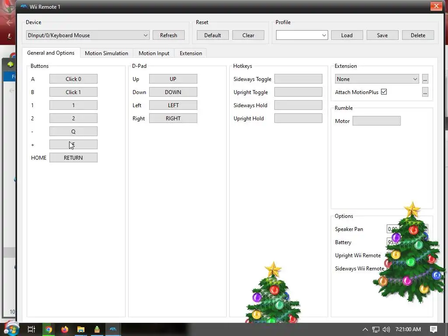The width and height of the screenshot is (448, 336).
Task: Click the Dolphin emulator taskbar icon
Action: point(113,329)
